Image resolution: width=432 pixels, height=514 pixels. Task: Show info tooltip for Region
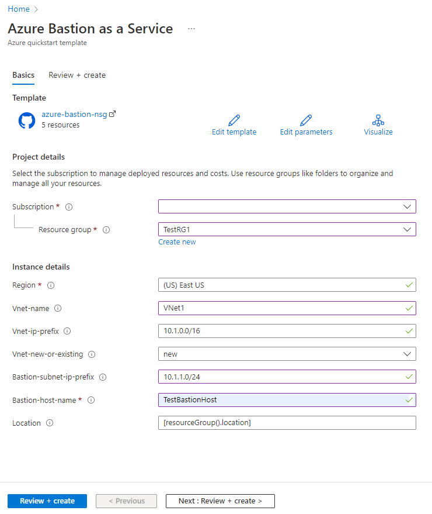click(x=51, y=285)
